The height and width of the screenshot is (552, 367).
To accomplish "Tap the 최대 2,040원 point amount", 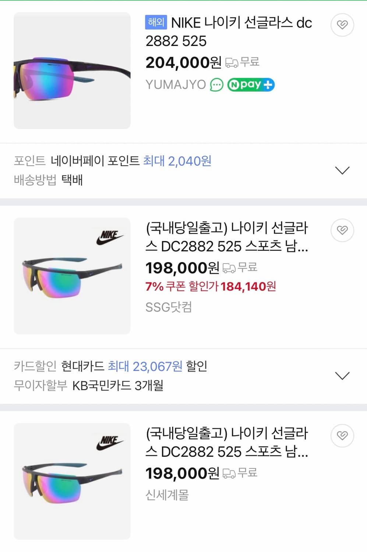I will point(177,161).
